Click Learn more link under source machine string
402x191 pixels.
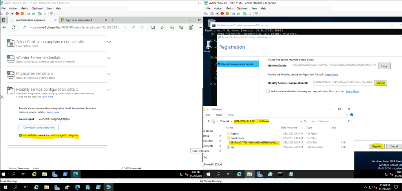click(53, 112)
